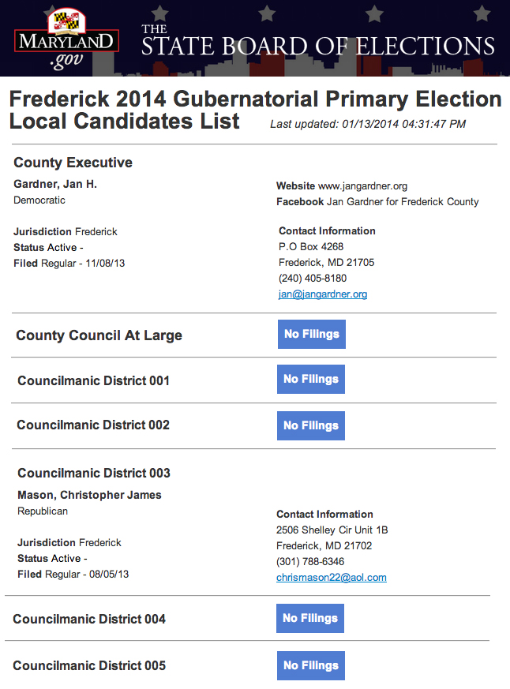
Task: Click No Filings for Councilmanic District 002
Action: pos(311,425)
